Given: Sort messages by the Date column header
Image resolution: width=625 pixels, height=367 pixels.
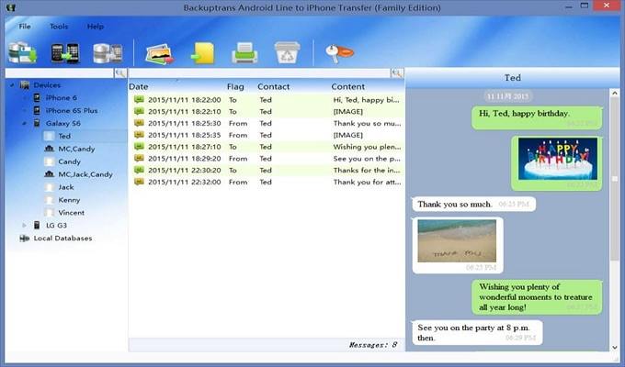Looking at the screenshot, I should [139, 86].
